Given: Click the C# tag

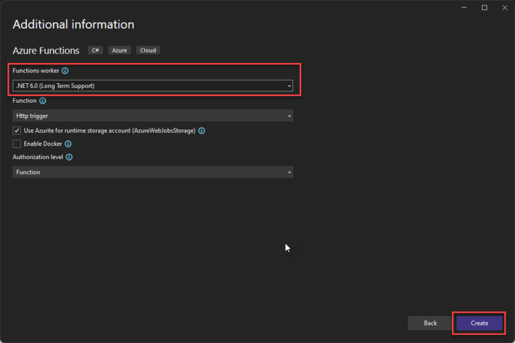Looking at the screenshot, I should point(95,50).
